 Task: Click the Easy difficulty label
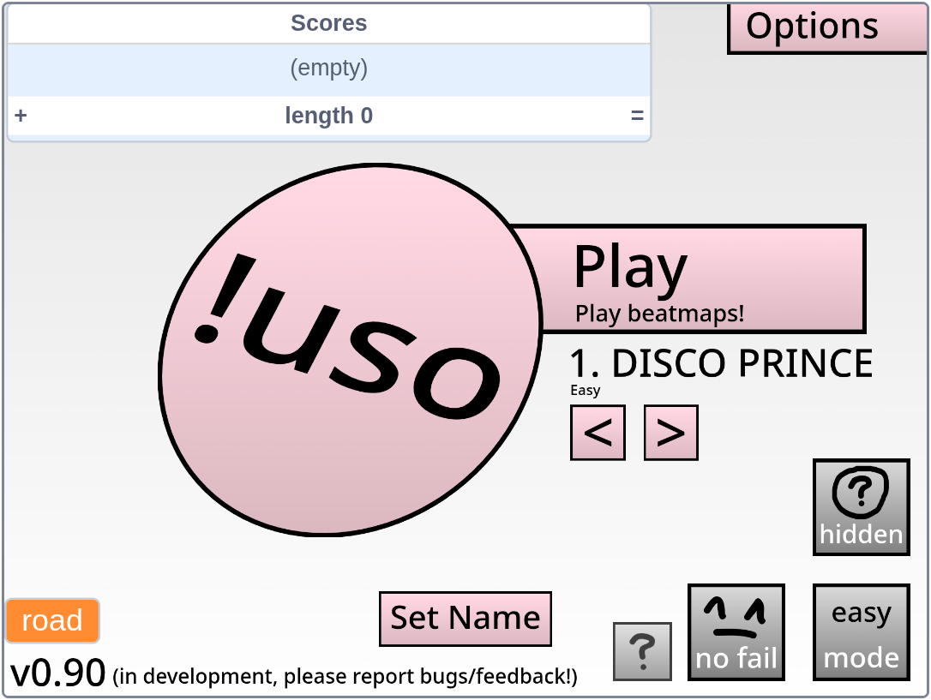pyautogui.click(x=586, y=391)
